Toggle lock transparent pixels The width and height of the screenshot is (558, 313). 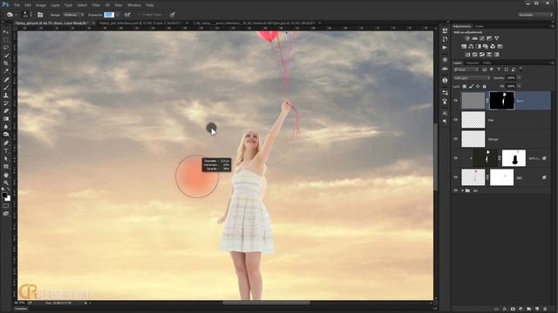tap(465, 86)
